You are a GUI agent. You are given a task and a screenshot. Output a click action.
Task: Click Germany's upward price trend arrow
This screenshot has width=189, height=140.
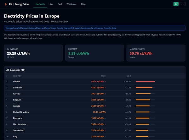(x=105, y=88)
